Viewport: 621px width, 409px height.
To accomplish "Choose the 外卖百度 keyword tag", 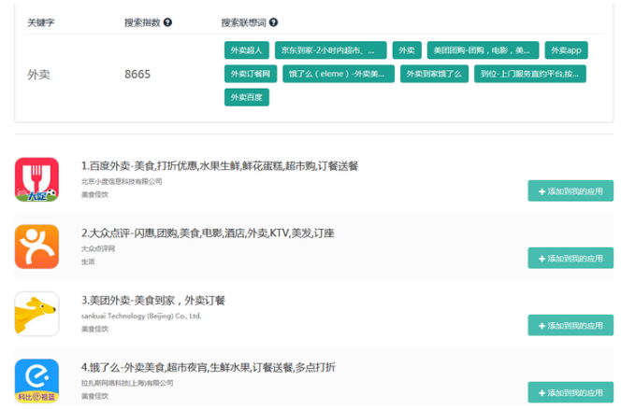I will [x=246, y=97].
